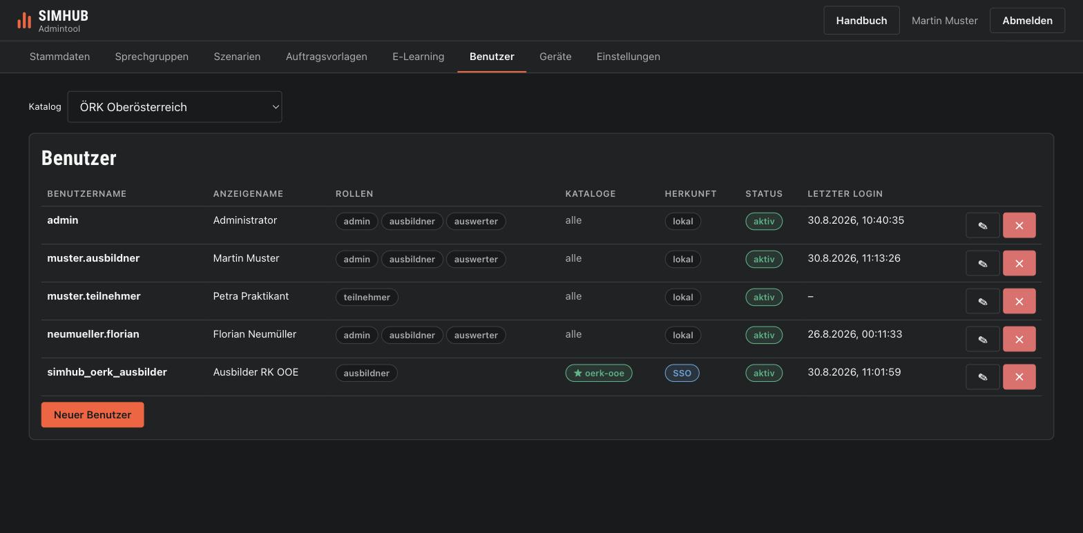Image resolution: width=1083 pixels, height=533 pixels.
Task: Open the Auftragsvorlagen tab
Action: click(326, 57)
